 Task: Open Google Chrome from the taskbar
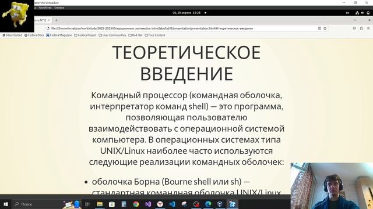click(136, 204)
